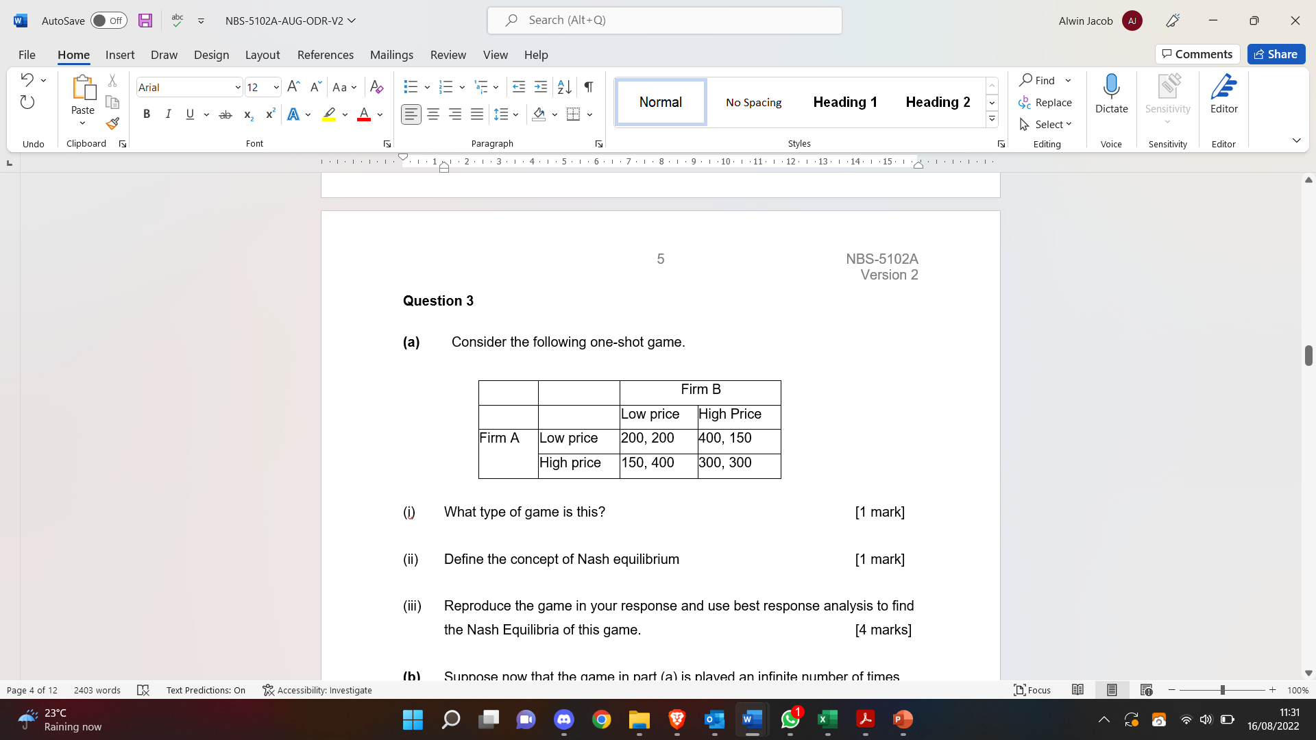Apply center alignment to the paragraph
This screenshot has width=1316, height=740.
(x=432, y=114)
